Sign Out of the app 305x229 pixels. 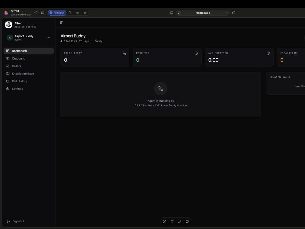click(x=16, y=221)
